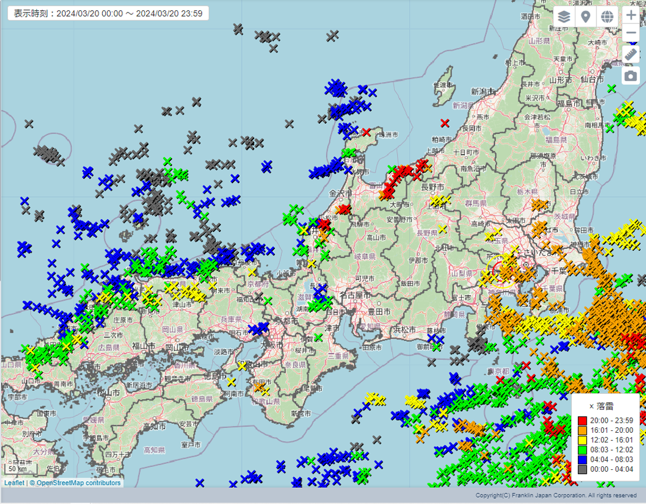The image size is (646, 504).
Task: Click the gray 00:00 - 04:04 legend swatch
Action: click(x=583, y=470)
